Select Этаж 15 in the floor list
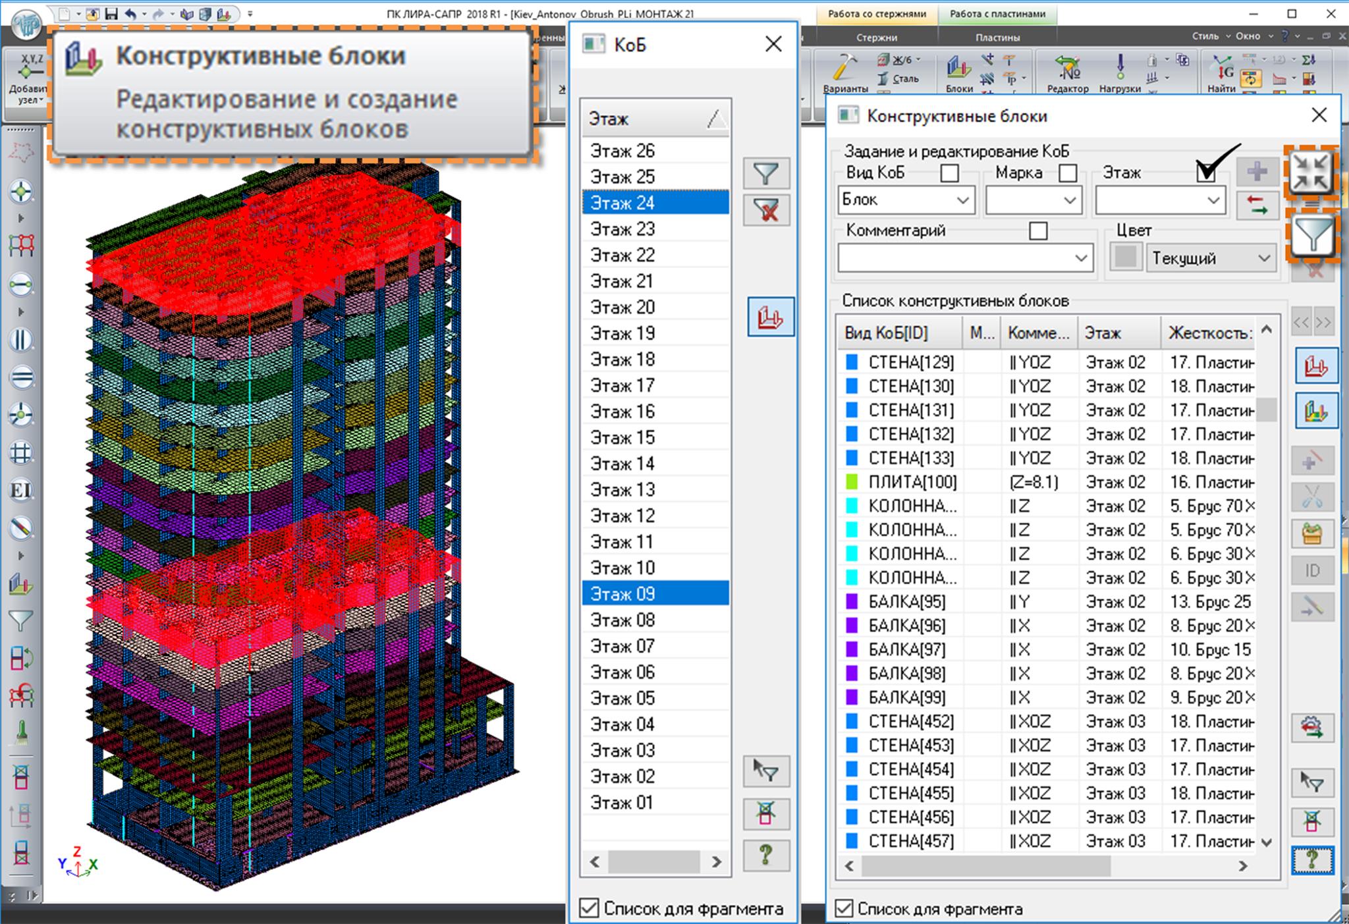 (622, 438)
